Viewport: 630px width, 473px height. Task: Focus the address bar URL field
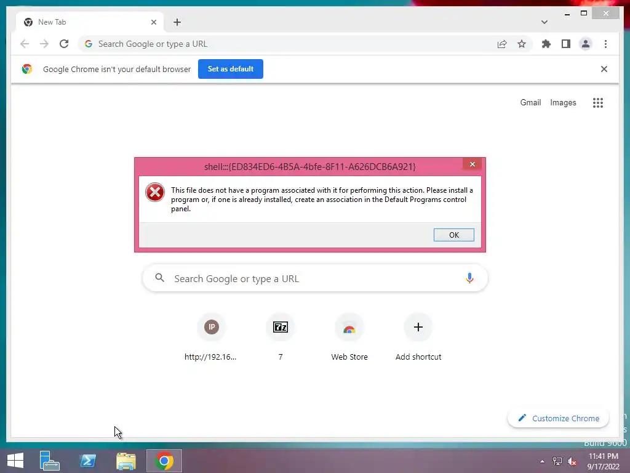(289, 44)
